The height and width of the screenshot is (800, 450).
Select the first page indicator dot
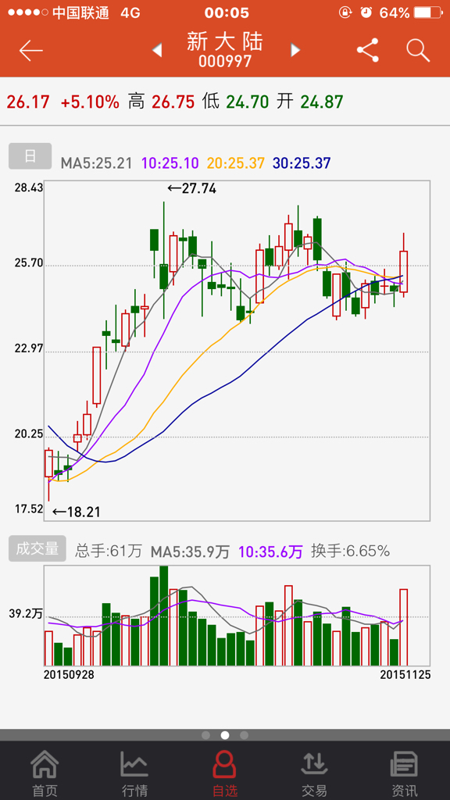[x=206, y=735]
